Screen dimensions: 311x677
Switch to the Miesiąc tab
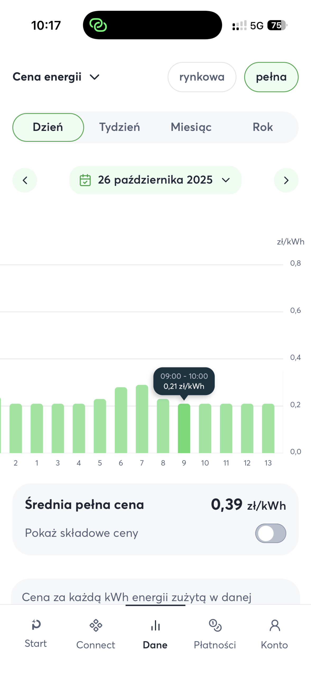click(191, 127)
